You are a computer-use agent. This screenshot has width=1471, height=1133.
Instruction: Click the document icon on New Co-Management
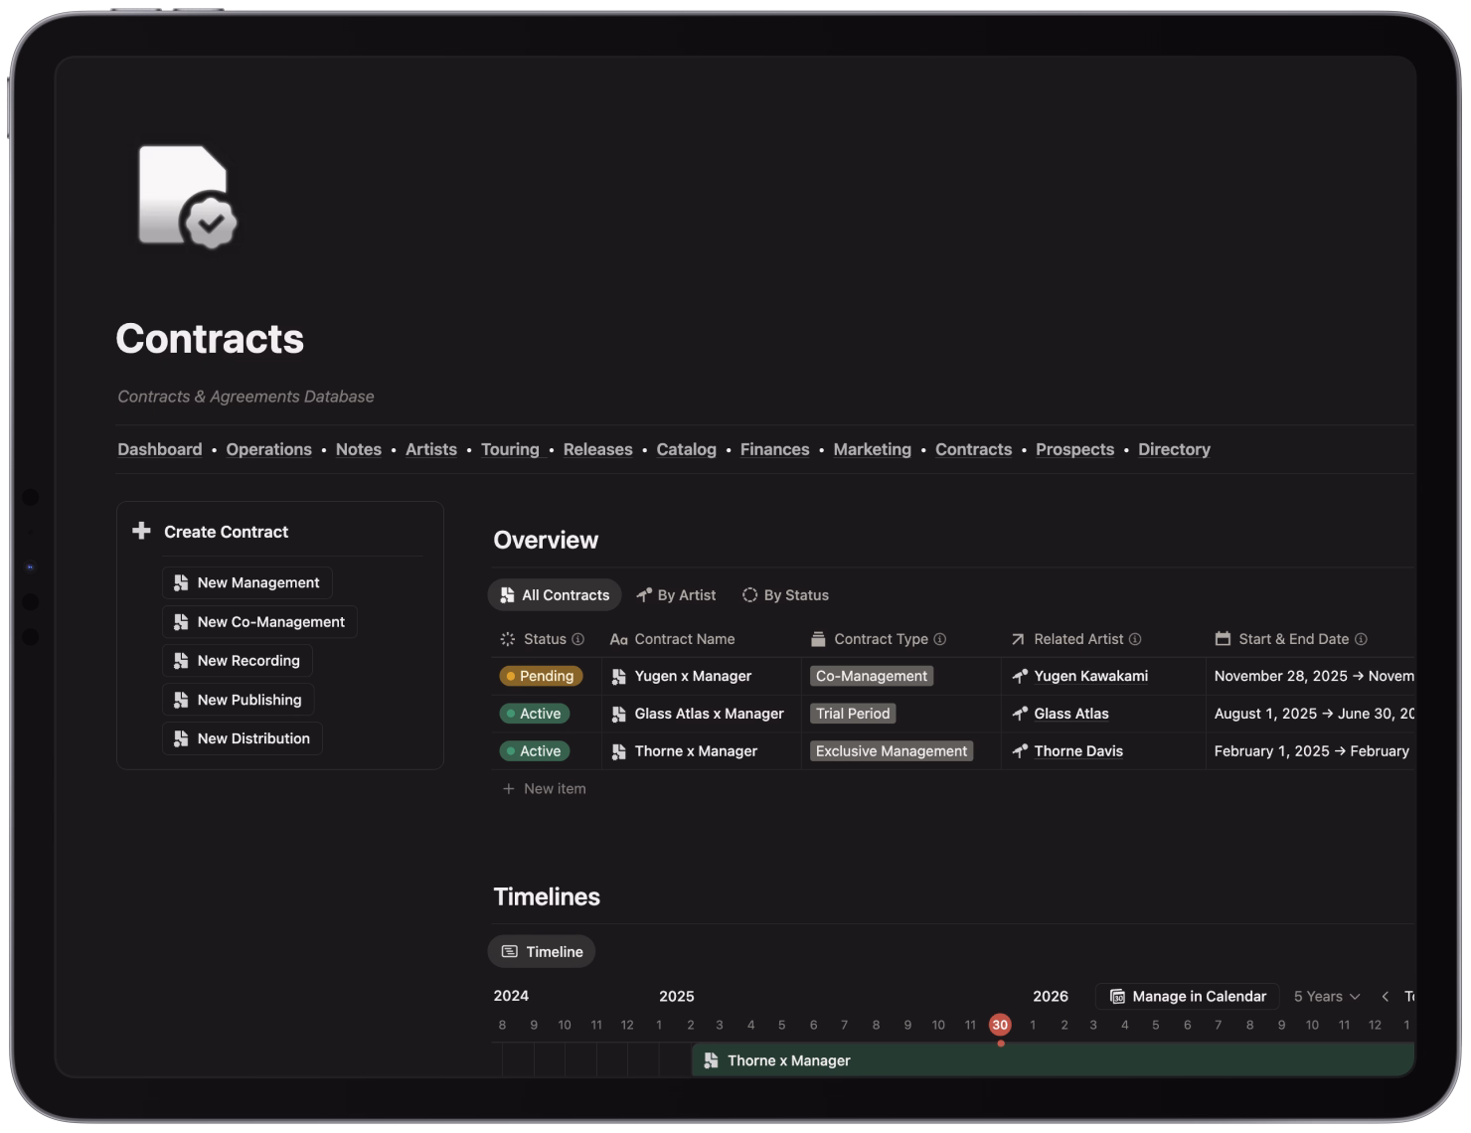point(181,621)
